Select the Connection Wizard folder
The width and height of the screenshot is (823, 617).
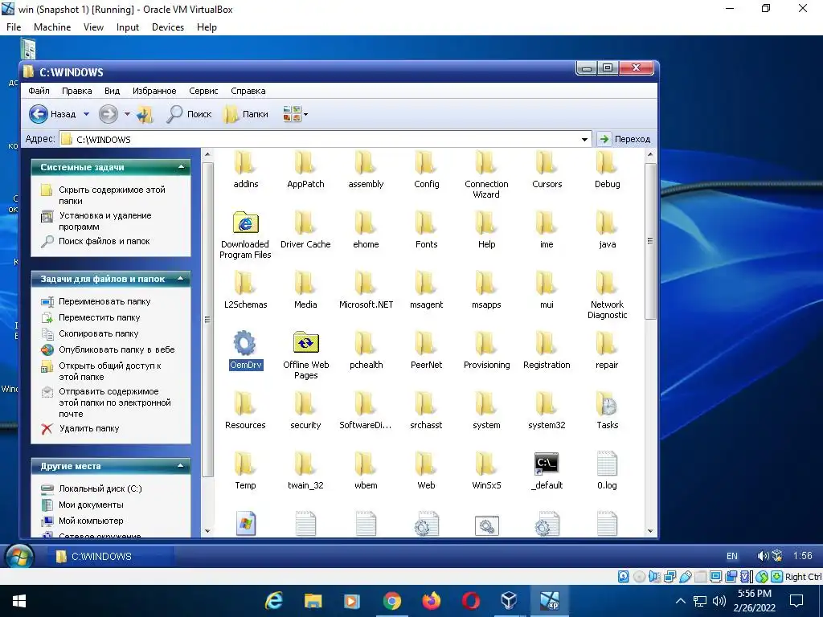pyautogui.click(x=486, y=162)
